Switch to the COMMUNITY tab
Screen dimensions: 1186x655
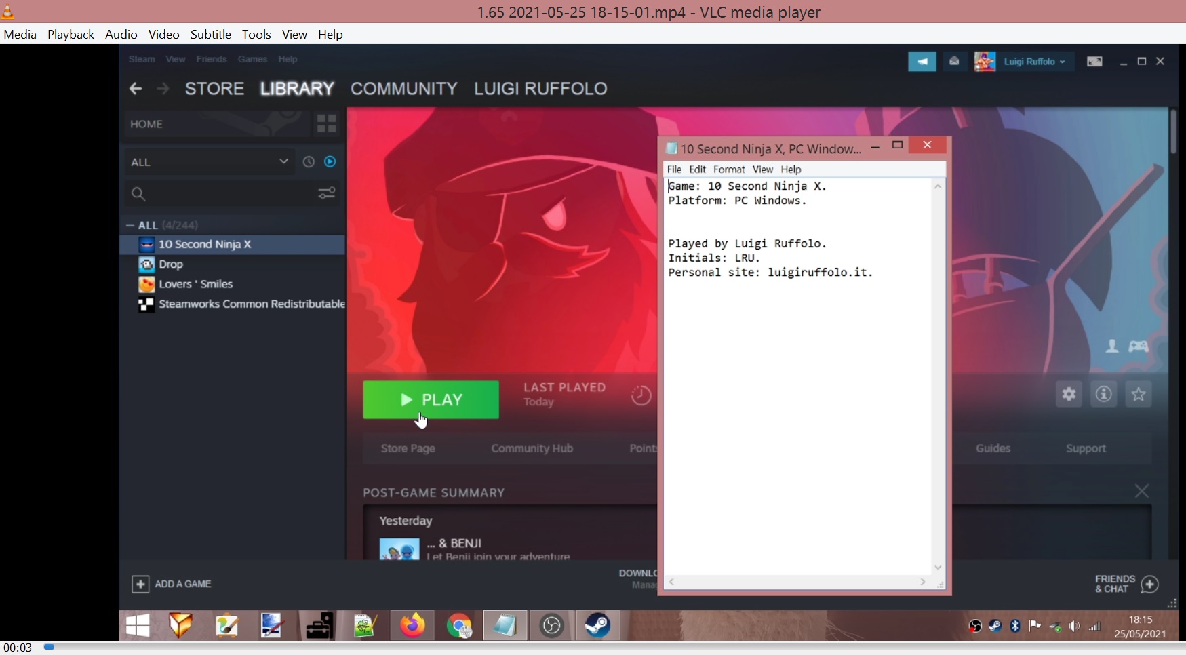tap(404, 89)
